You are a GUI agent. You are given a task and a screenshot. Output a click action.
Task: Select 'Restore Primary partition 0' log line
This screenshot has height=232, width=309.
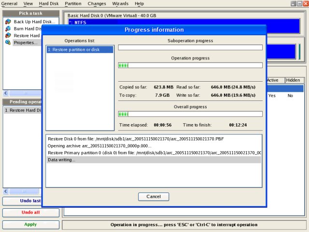(x=154, y=153)
